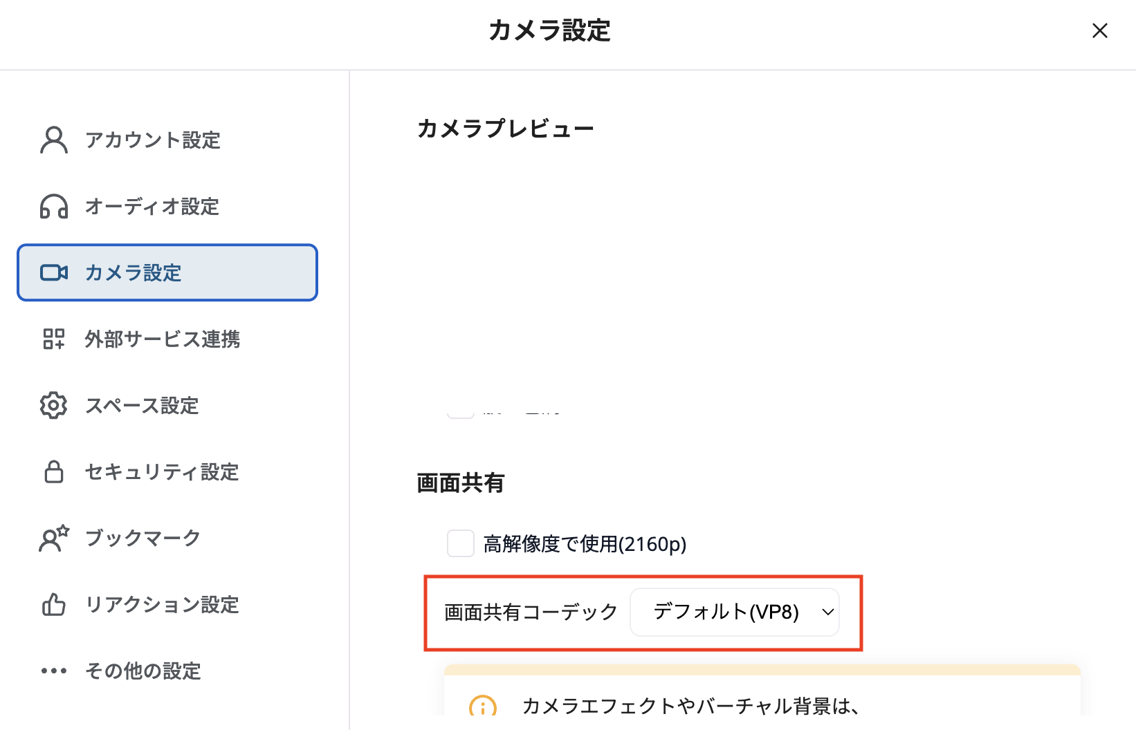Viewport: 1136px width, 730px height.
Task: Click the orange info icon in notice
Action: pos(483,706)
